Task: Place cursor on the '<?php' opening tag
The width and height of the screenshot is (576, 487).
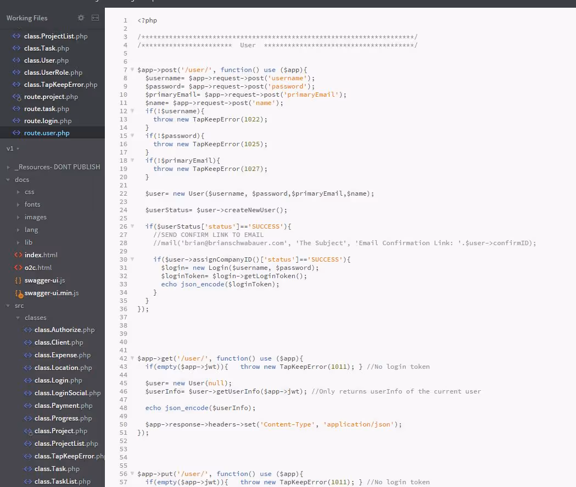Action: (x=147, y=20)
